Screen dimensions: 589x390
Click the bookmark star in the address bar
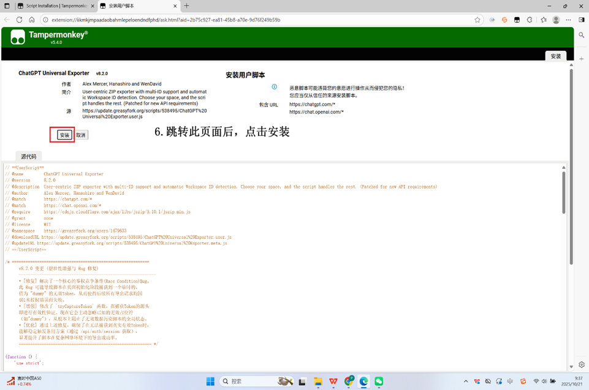(x=477, y=20)
